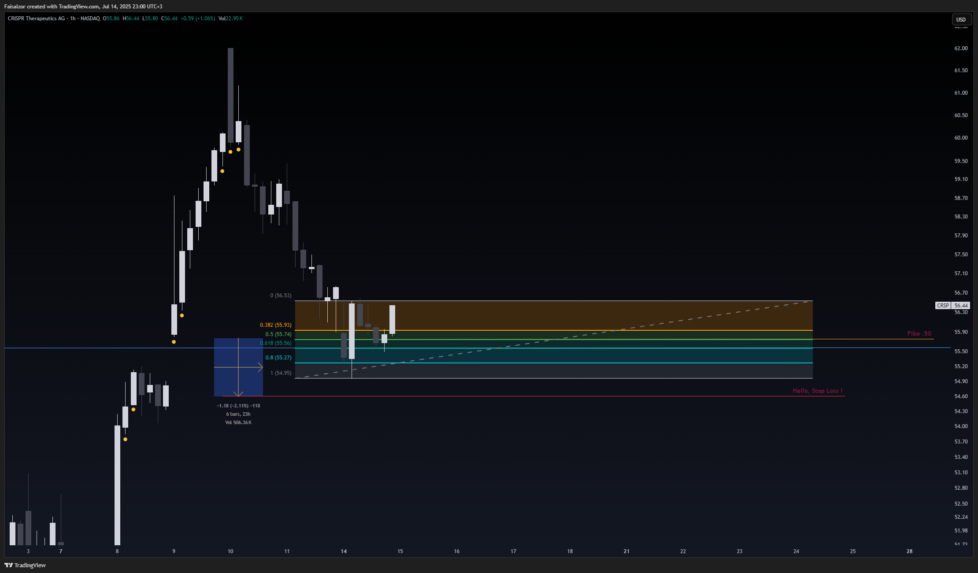
Task: Click the header's closing price C56.44
Action: click(169, 18)
